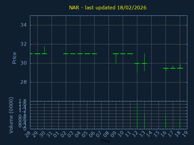Click the NAR chart title text
194x145 pixels.
[x=108, y=8]
